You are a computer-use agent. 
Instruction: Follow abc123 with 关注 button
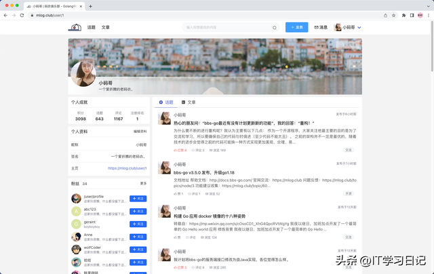click(138, 211)
